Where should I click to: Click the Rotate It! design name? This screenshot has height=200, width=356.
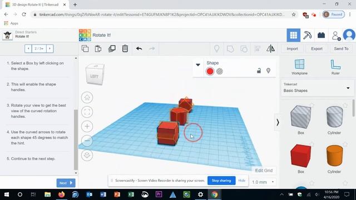[x=102, y=35]
